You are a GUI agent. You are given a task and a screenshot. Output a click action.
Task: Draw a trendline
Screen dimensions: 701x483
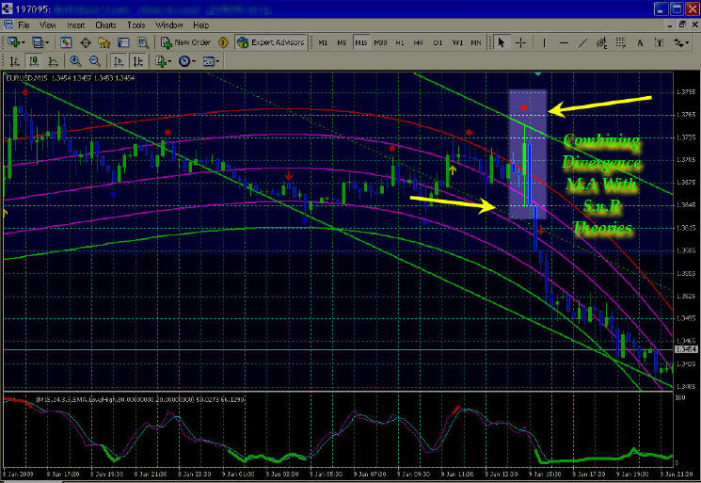click(x=582, y=43)
